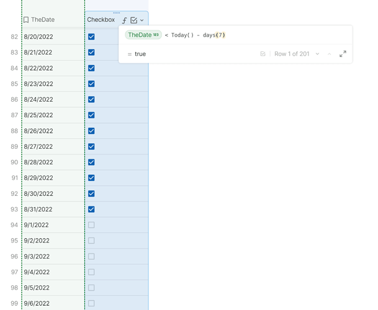Select the 8/26/2022 date cell

coord(53,131)
